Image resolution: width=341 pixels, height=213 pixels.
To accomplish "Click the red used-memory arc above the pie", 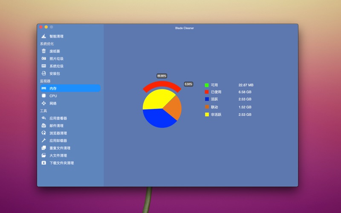I will 162,83.
